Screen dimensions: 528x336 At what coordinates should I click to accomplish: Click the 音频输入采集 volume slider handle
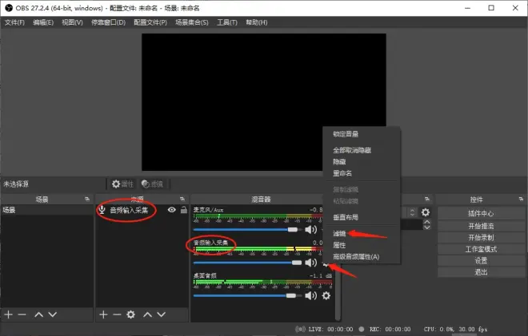pos(297,263)
